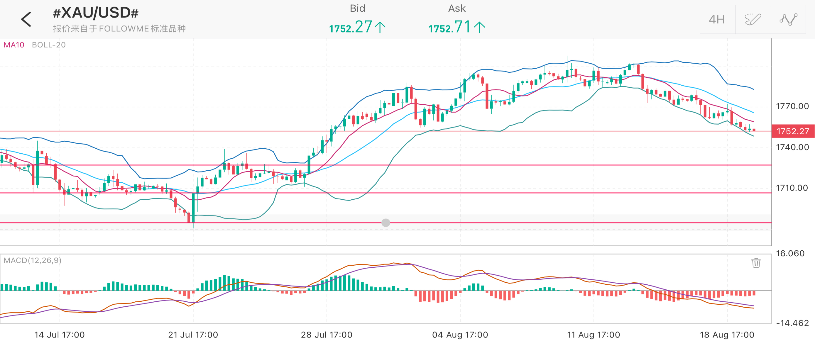815x358 pixels.
Task: Click the Ask up-arrow icon
Action: [479, 27]
